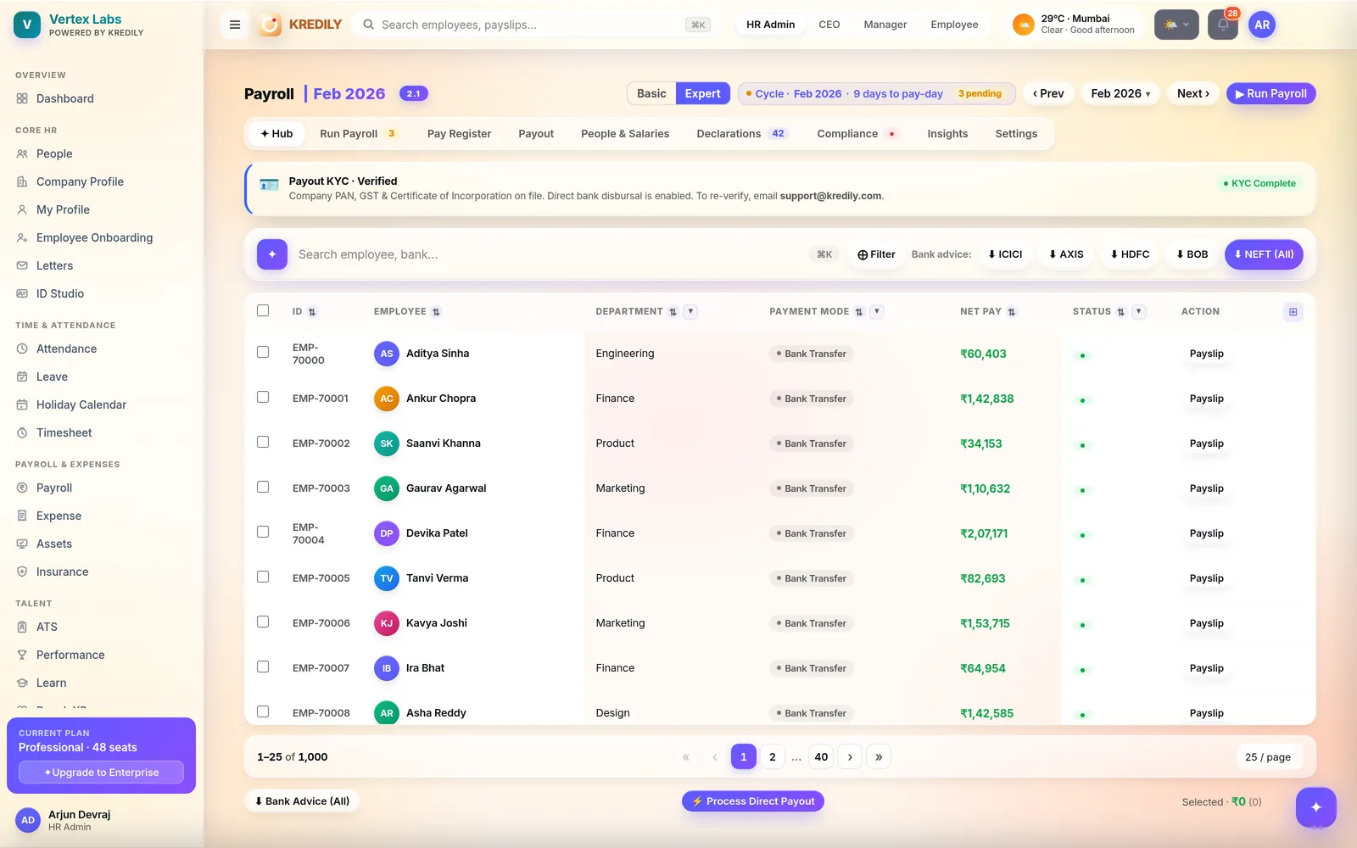Screen dimensions: 1357x848
Task: Click Process Direct Payout
Action: 753,801
